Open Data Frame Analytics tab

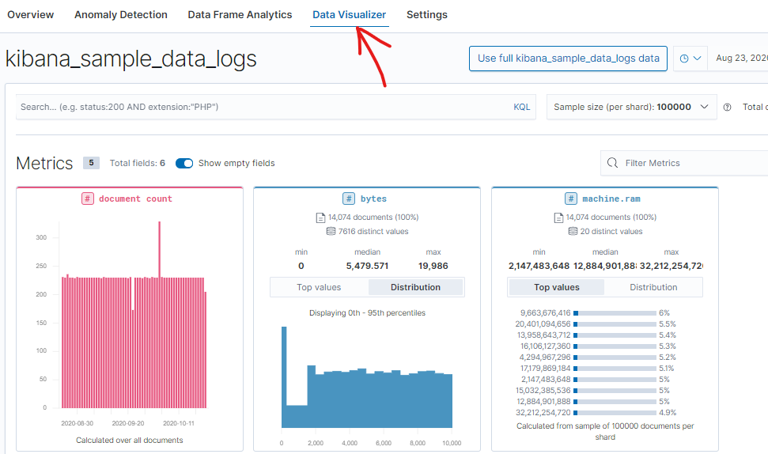[x=240, y=15]
